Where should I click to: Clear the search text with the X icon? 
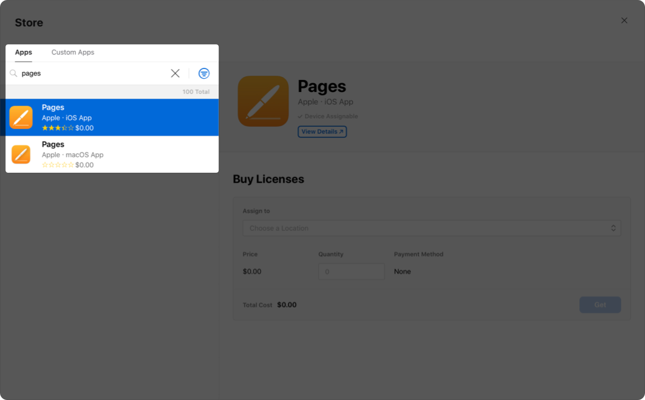click(x=175, y=73)
